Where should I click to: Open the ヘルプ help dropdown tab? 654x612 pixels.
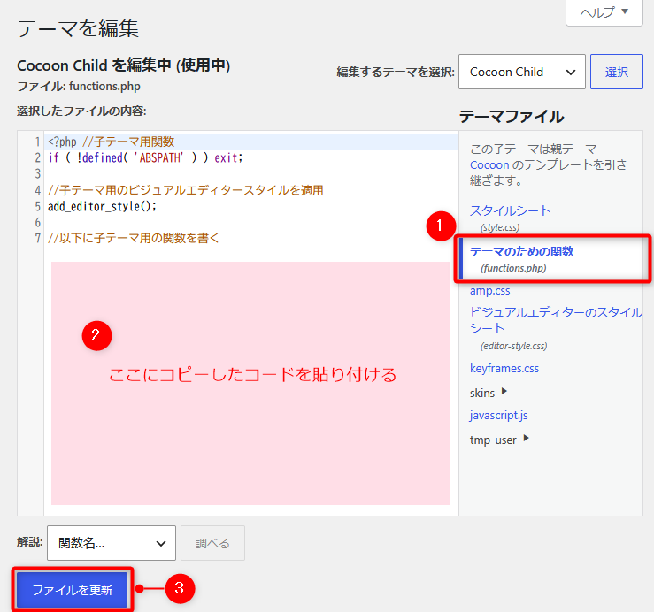tap(604, 12)
